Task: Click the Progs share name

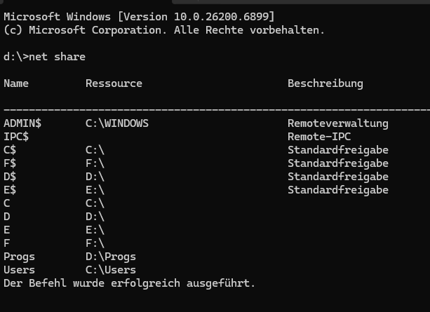Action: coord(19,257)
